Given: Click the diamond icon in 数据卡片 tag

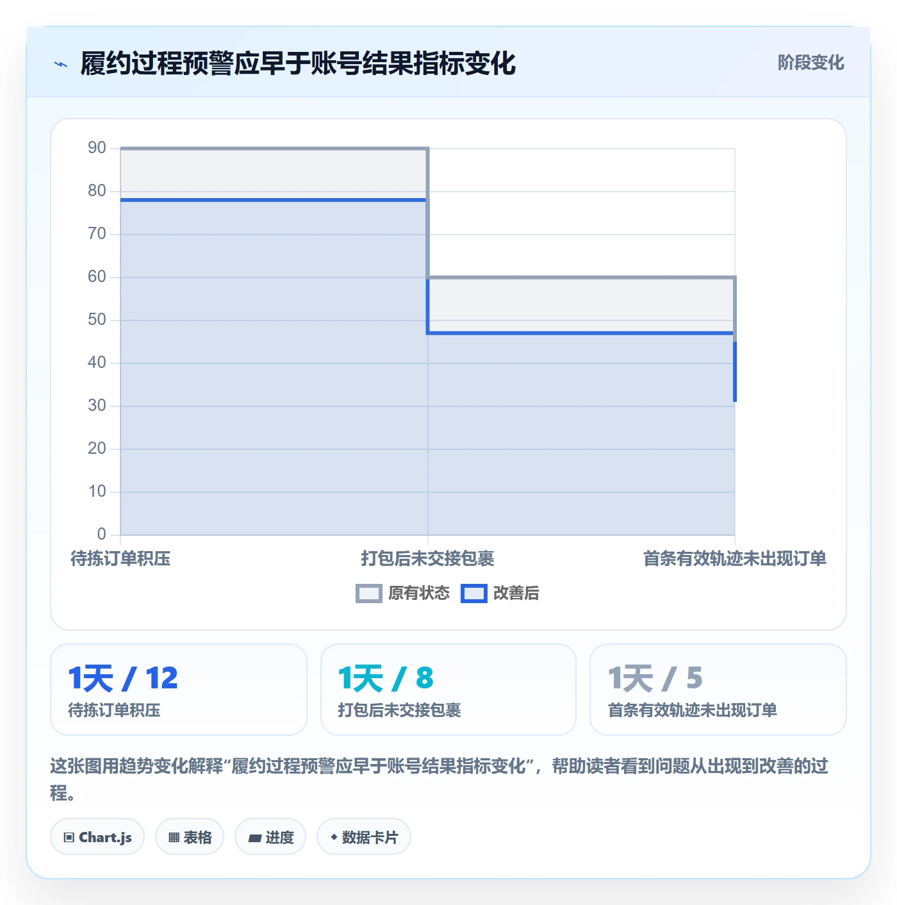Looking at the screenshot, I should 334,836.
